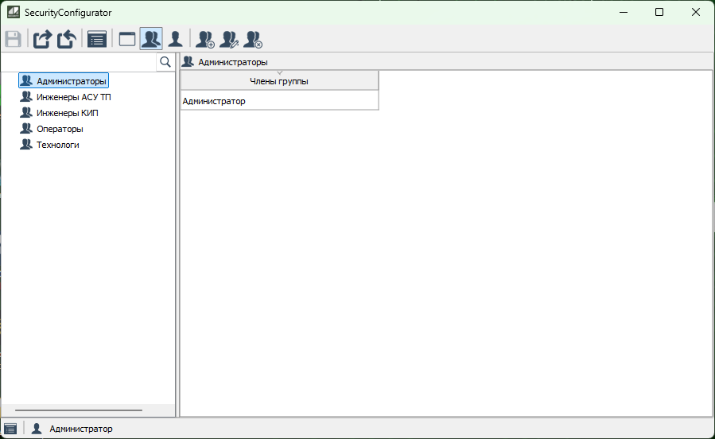Screen dimensions: 715x439
Task: Click the window panel toolbar icon
Action: [127, 39]
